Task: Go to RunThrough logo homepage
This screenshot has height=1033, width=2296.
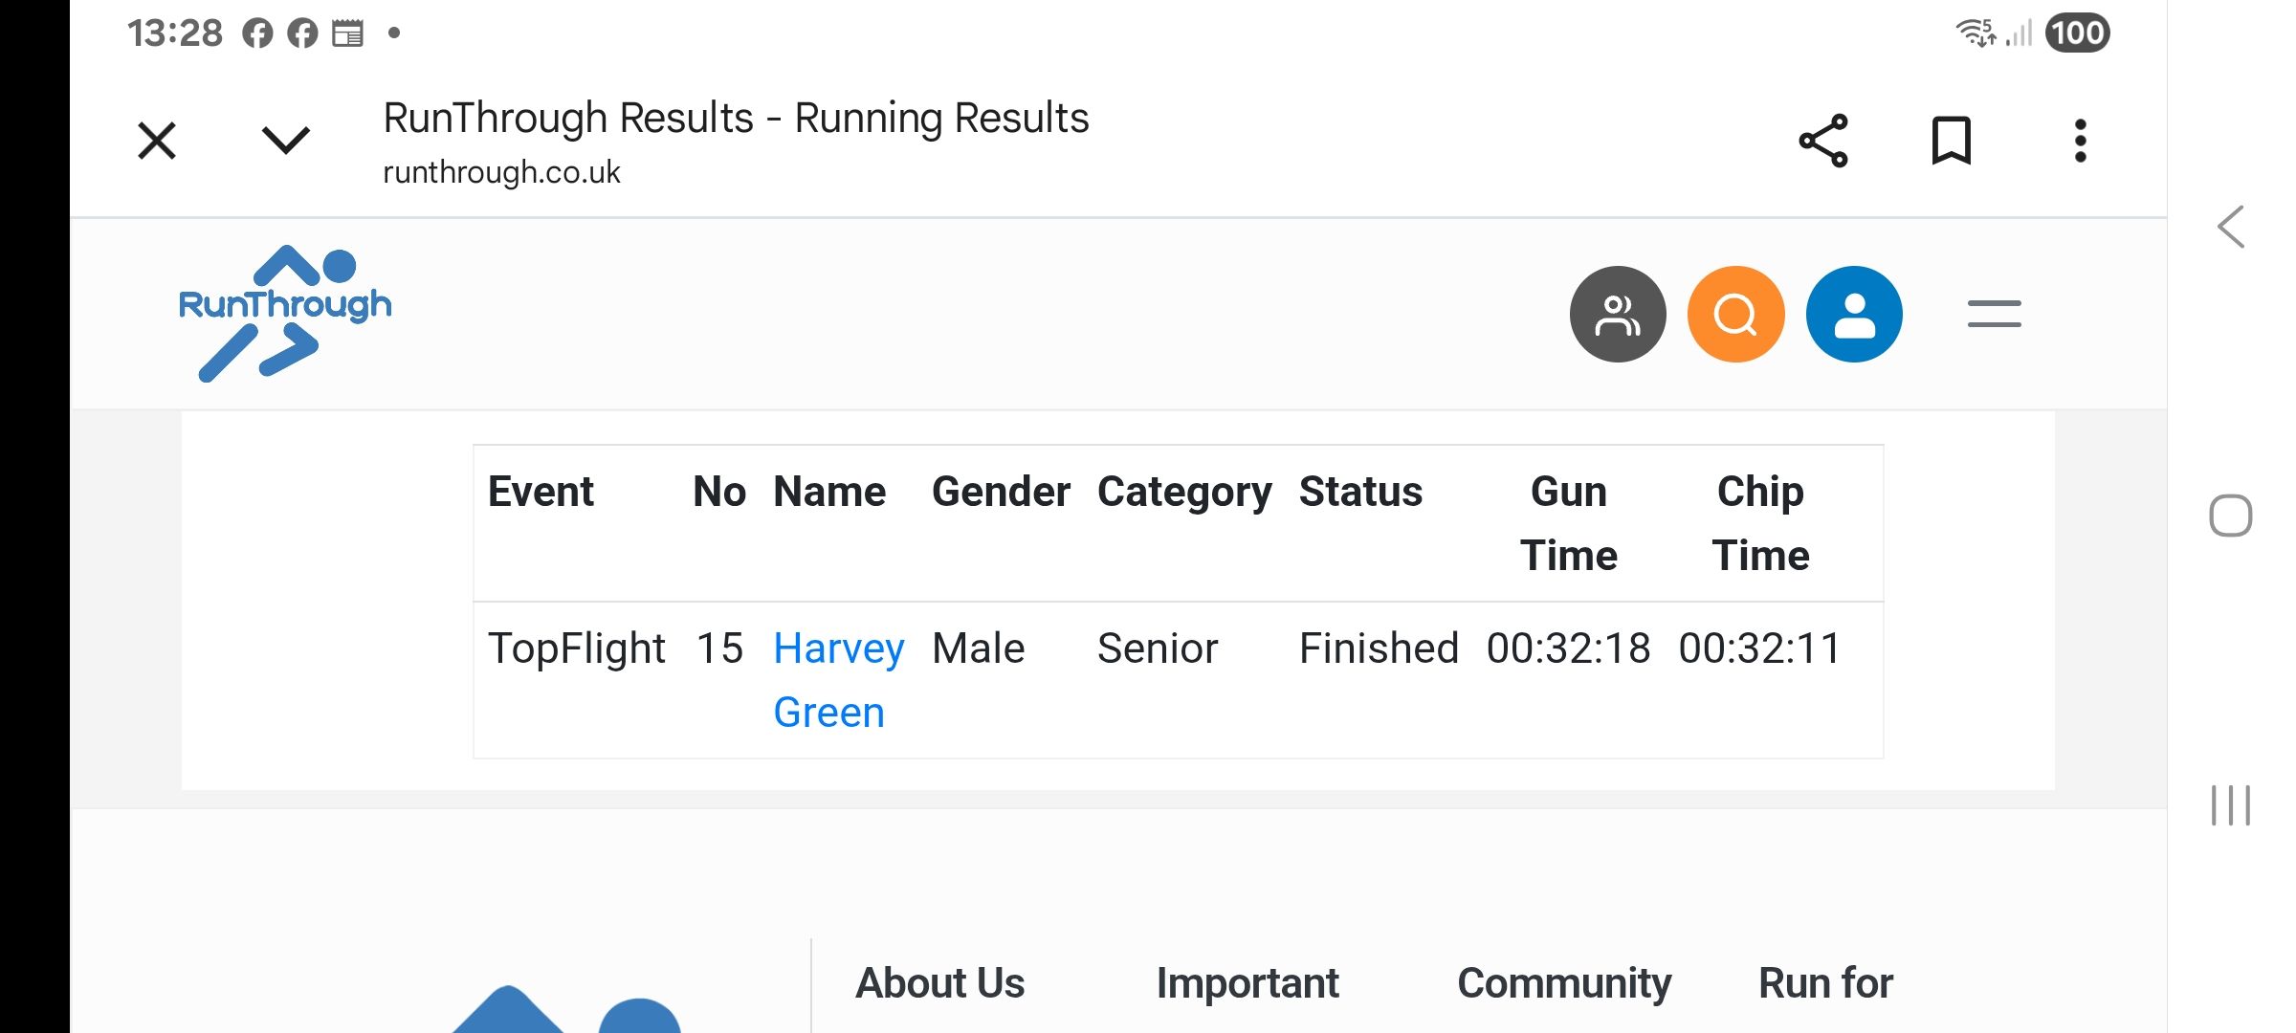Action: click(x=285, y=314)
